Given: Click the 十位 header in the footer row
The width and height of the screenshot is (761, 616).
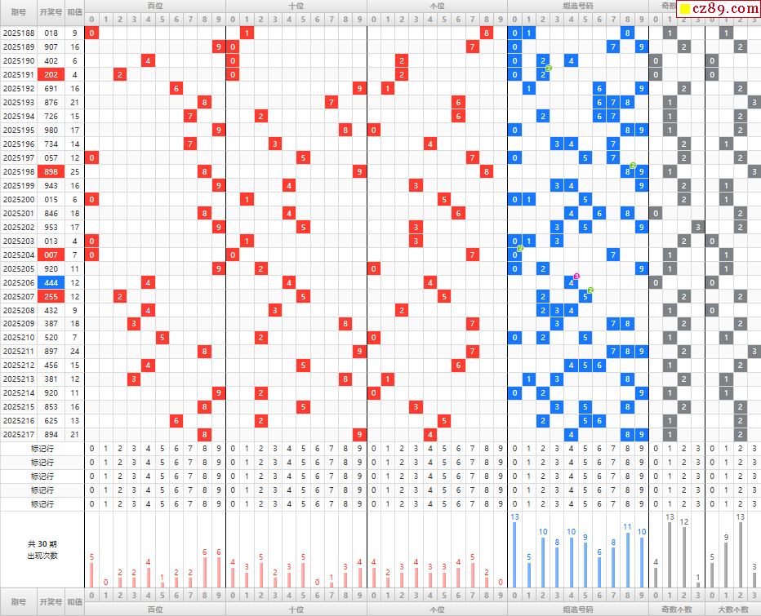Looking at the screenshot, I should [x=296, y=609].
